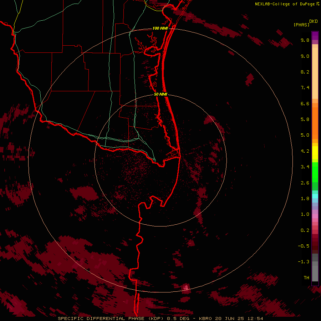Select the 5.8 scale value

(305, 119)
